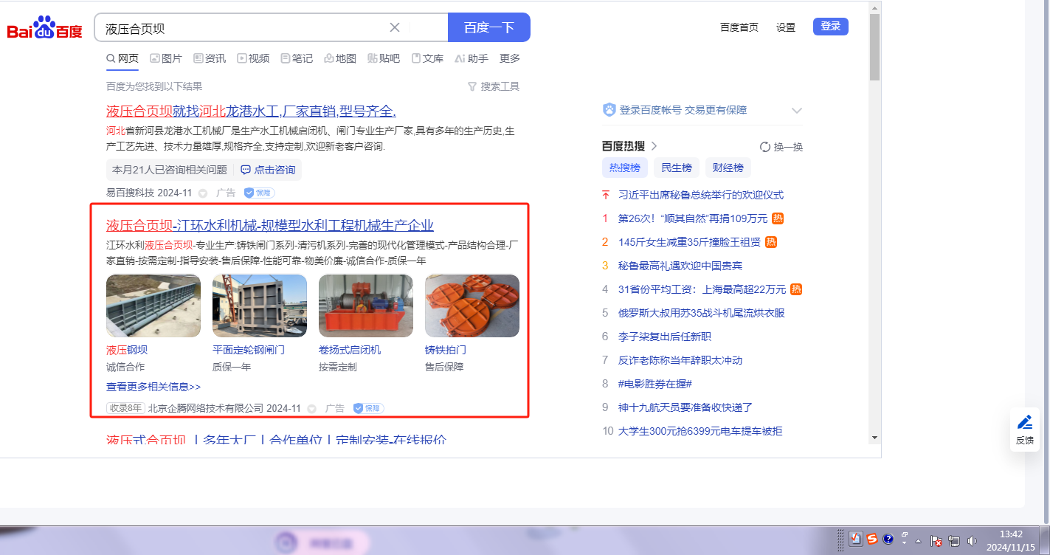The width and height of the screenshot is (1050, 555).
Task: Open the 液压钢坝 product thumbnail
Action: (x=153, y=306)
